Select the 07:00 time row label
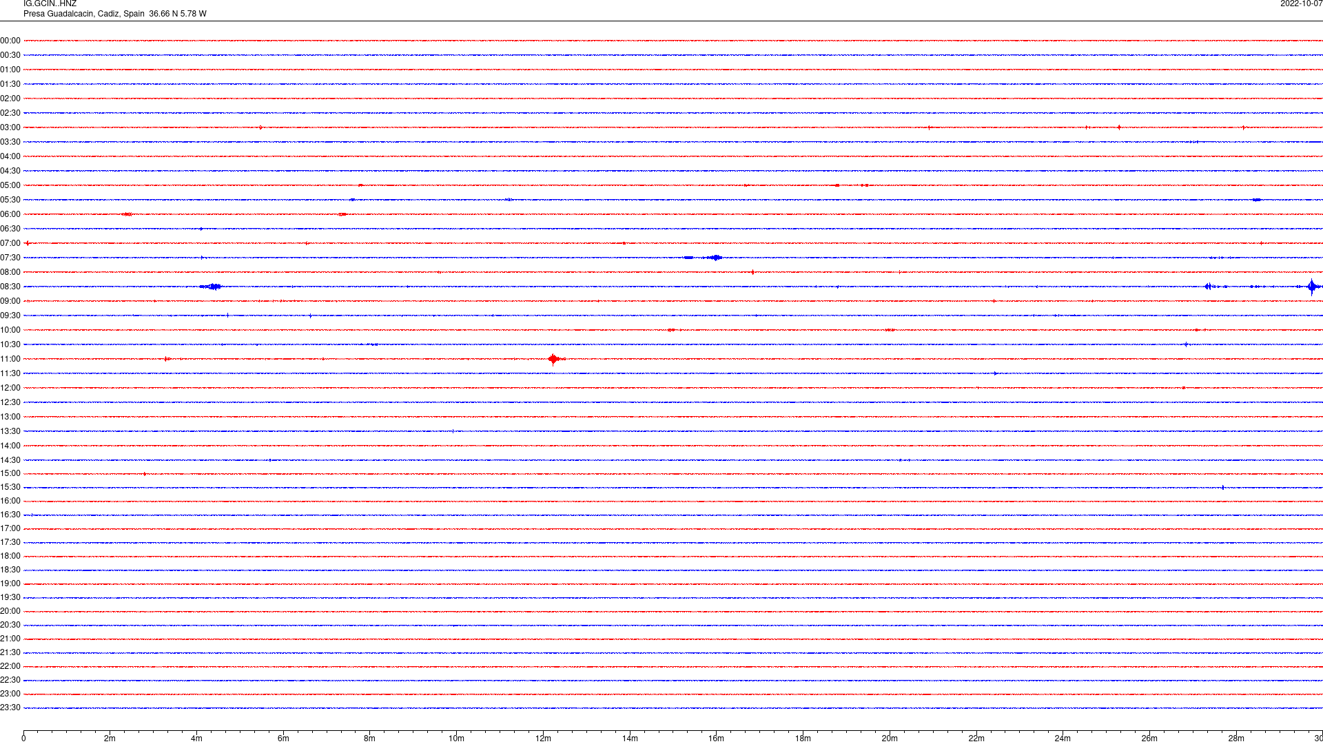This screenshot has width=1323, height=744. [10, 243]
